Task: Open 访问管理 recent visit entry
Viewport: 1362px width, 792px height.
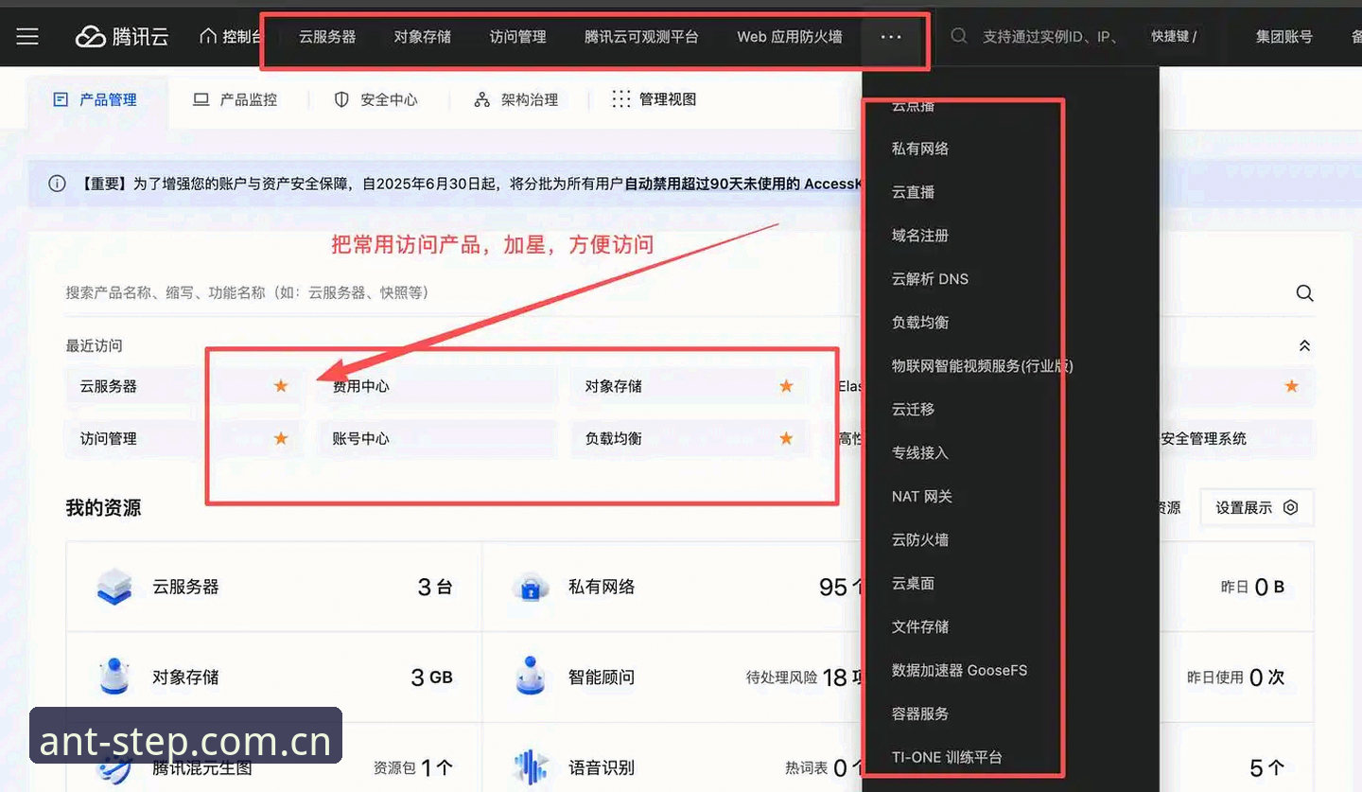Action: 184,439
